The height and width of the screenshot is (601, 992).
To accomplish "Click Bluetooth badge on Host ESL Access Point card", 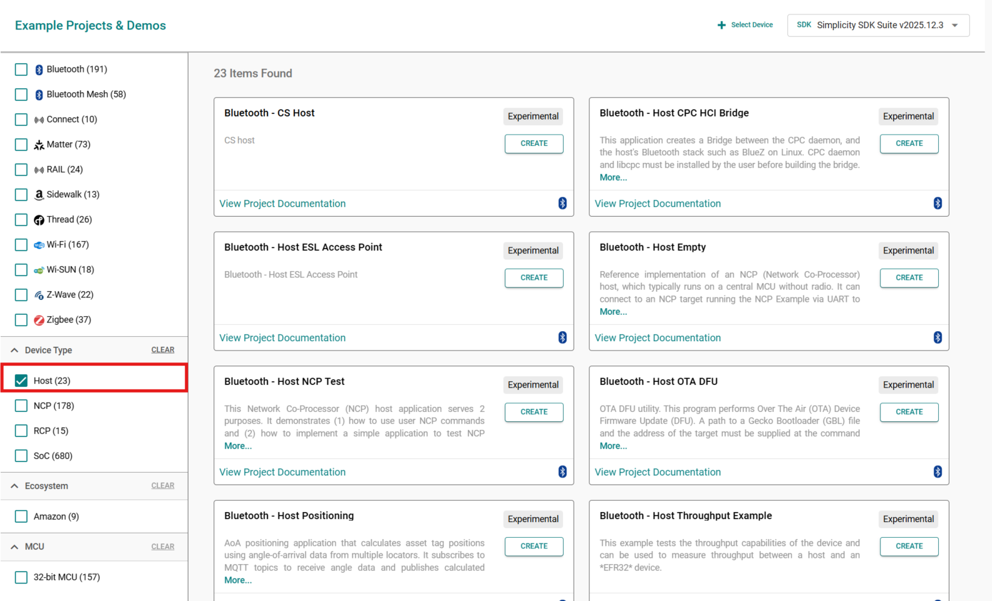I will tap(562, 337).
